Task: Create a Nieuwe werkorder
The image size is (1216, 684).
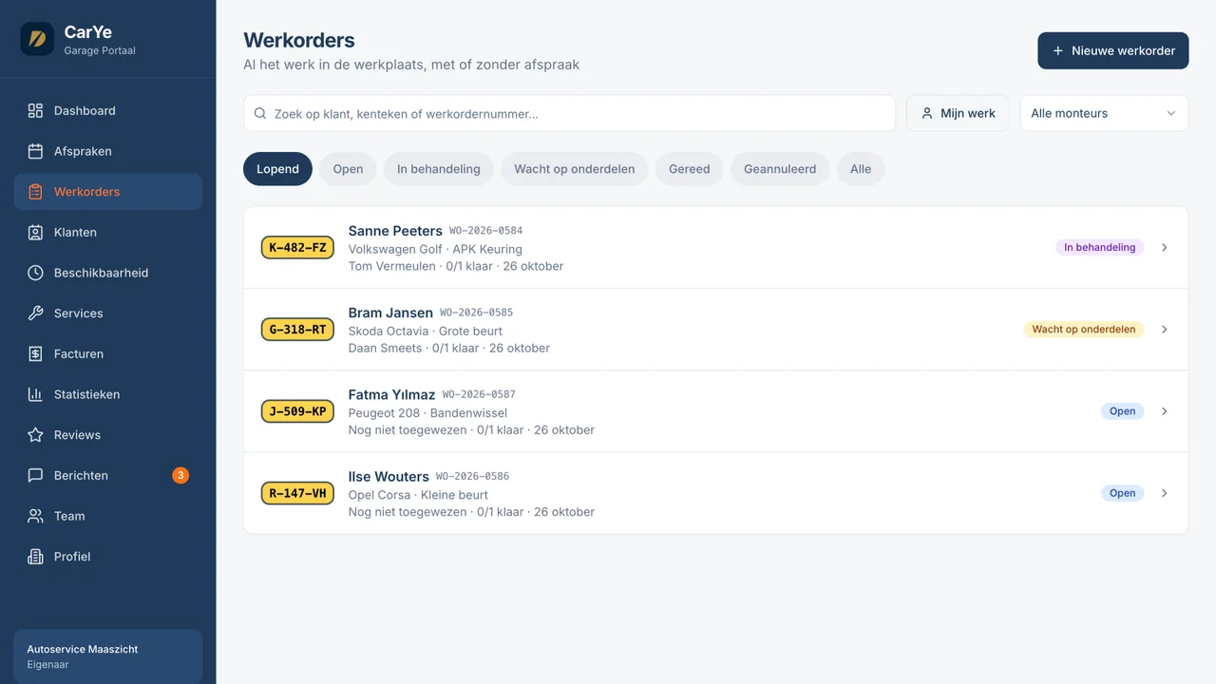Action: pos(1112,50)
